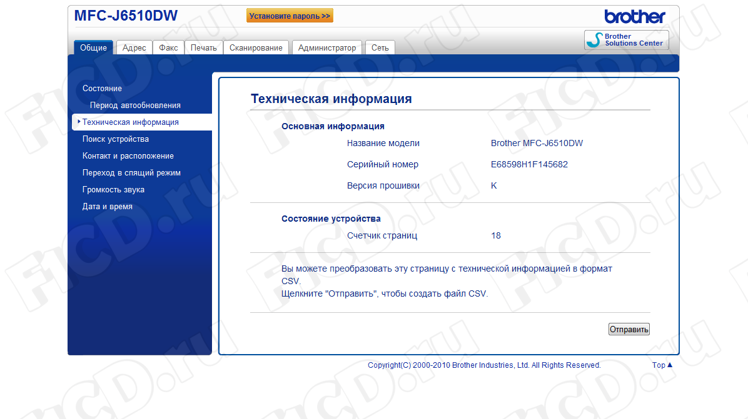The height and width of the screenshot is (419, 748).
Task: Click the Состояние устройства section heading
Action: [331, 219]
